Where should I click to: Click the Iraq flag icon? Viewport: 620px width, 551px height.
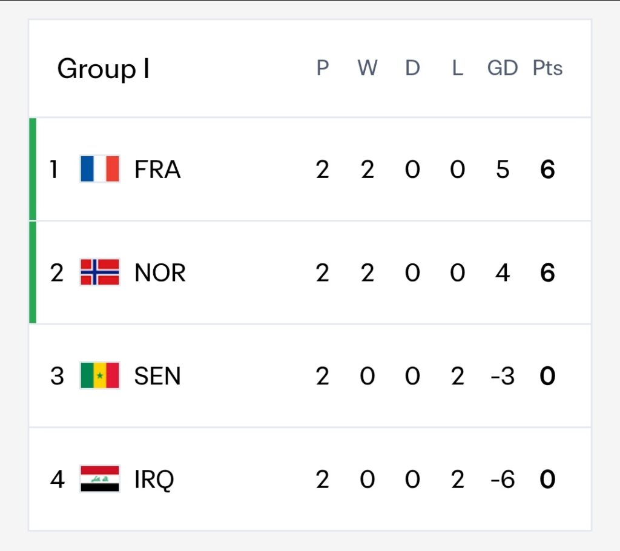coord(100,478)
